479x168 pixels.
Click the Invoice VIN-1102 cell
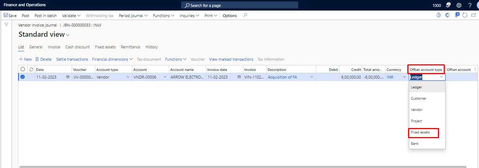point(254,77)
